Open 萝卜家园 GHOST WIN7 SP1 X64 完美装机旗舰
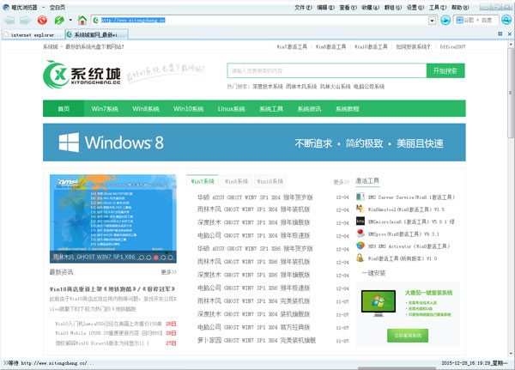Screen dimensions: 515x370 click(x=257, y=341)
